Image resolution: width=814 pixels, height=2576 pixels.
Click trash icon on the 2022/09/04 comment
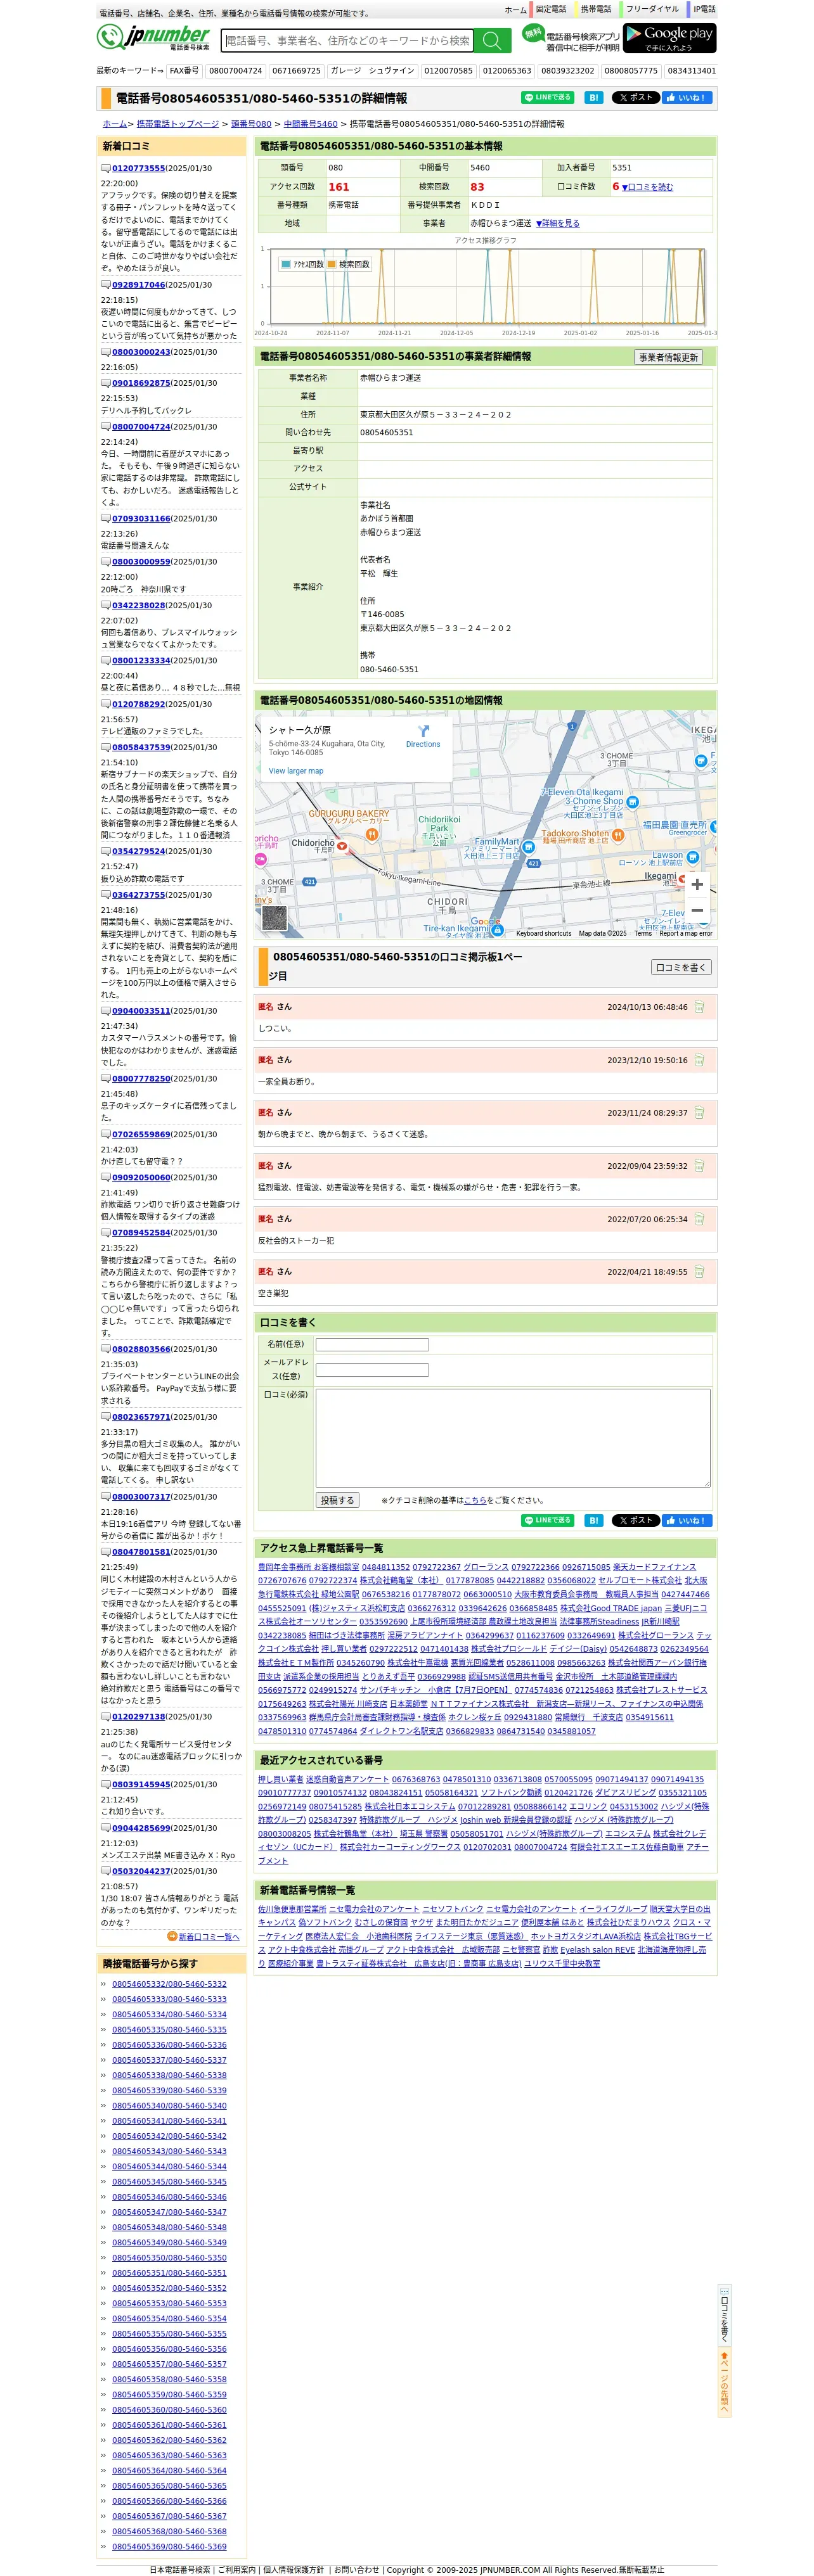pyautogui.click(x=699, y=1166)
